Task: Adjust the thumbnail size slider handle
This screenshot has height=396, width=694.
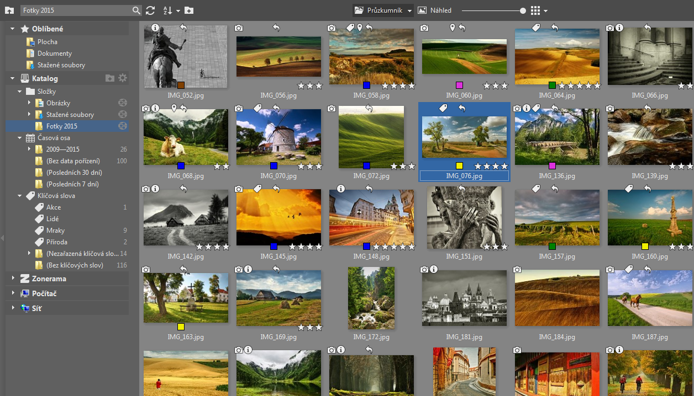Action: (523, 10)
